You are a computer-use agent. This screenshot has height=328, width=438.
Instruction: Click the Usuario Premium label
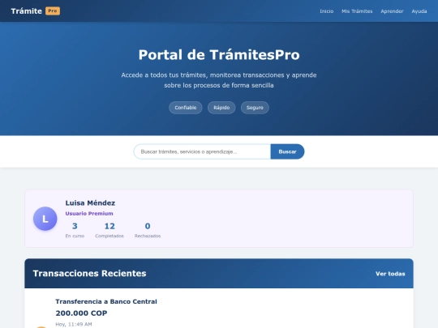(89, 213)
